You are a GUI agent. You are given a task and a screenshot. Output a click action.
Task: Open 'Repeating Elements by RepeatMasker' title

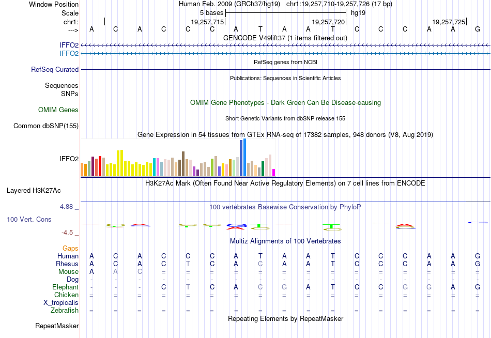285,318
